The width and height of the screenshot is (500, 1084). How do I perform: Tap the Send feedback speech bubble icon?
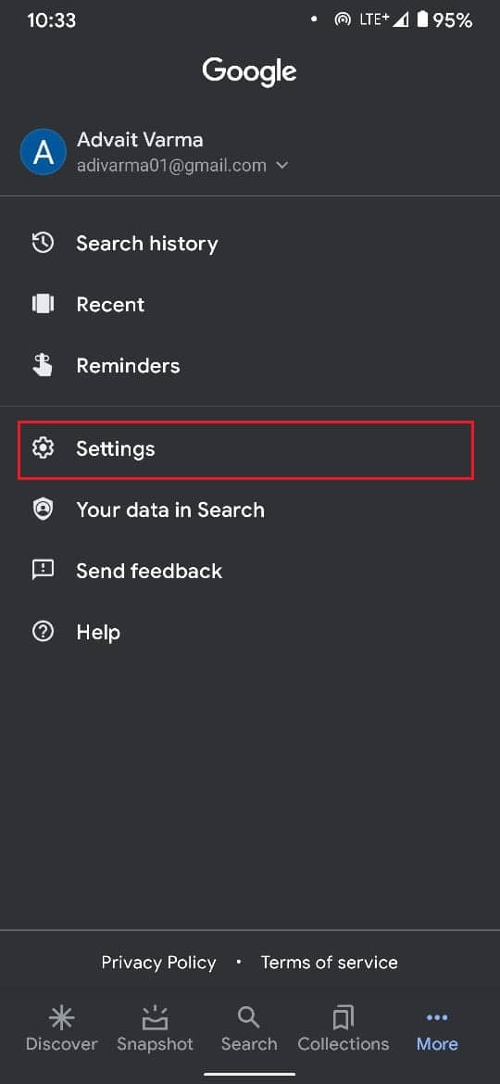43,571
